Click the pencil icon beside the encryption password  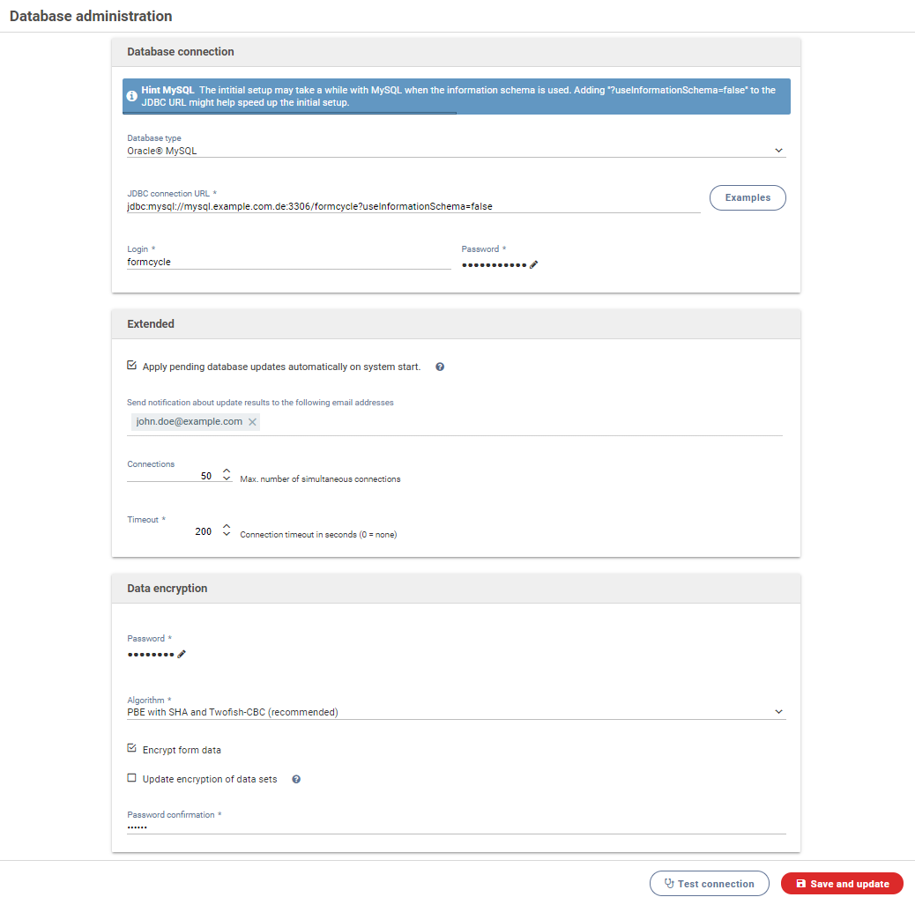[x=182, y=654]
